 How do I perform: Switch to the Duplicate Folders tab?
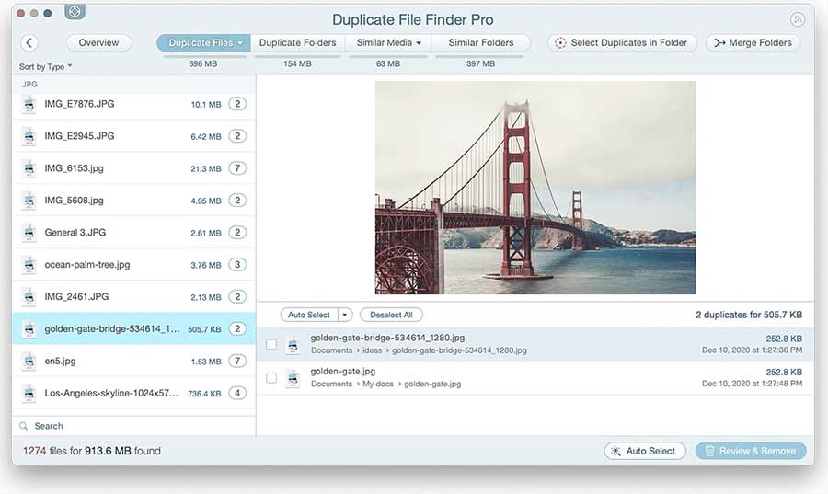(x=297, y=43)
